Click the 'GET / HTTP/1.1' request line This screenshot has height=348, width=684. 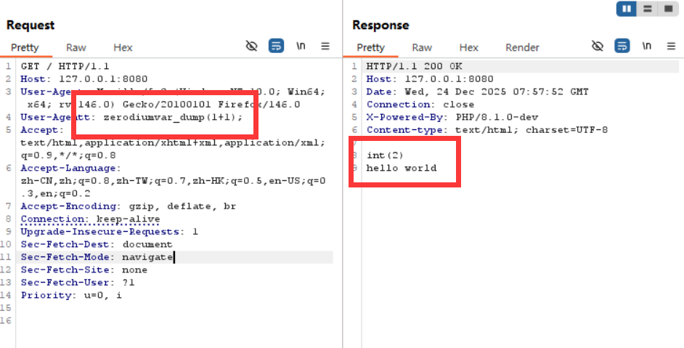click(x=65, y=67)
